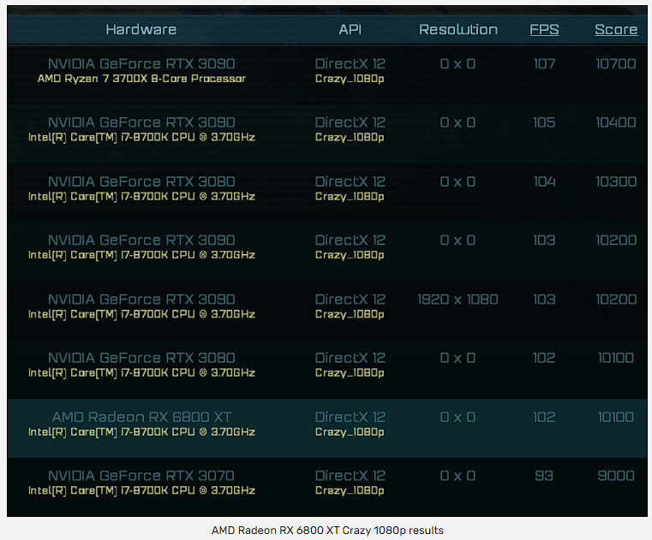Click Crazy_1080p in the Radeon RX 6800 XT row

tap(350, 432)
